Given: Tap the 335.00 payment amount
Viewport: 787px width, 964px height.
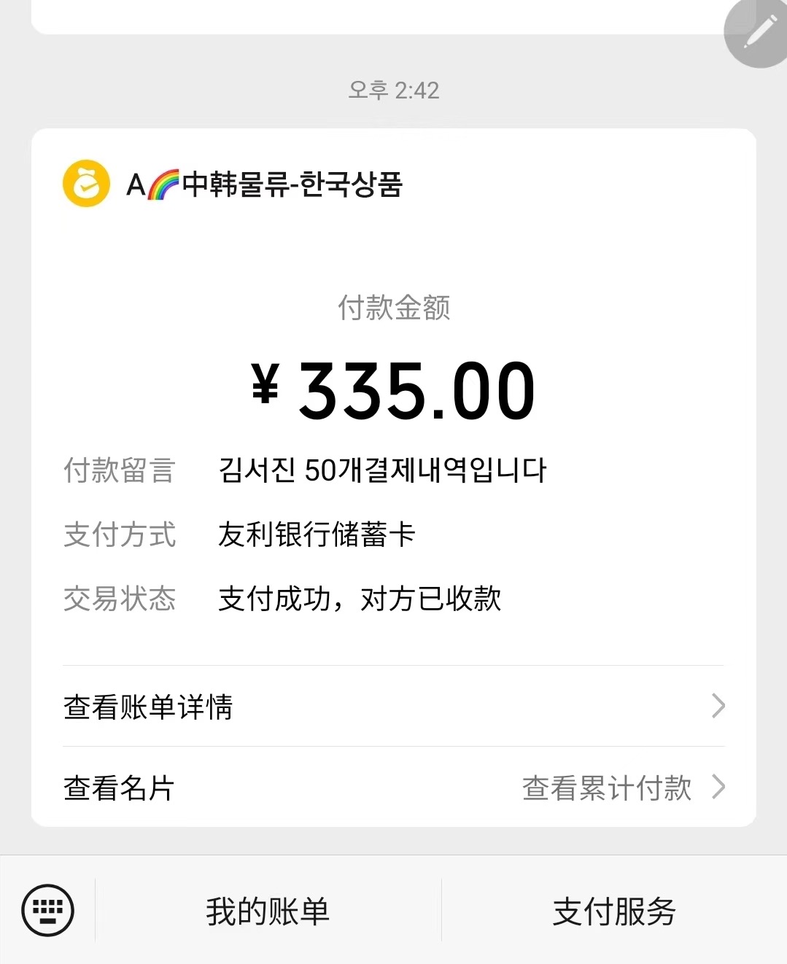Looking at the screenshot, I should [417, 392].
